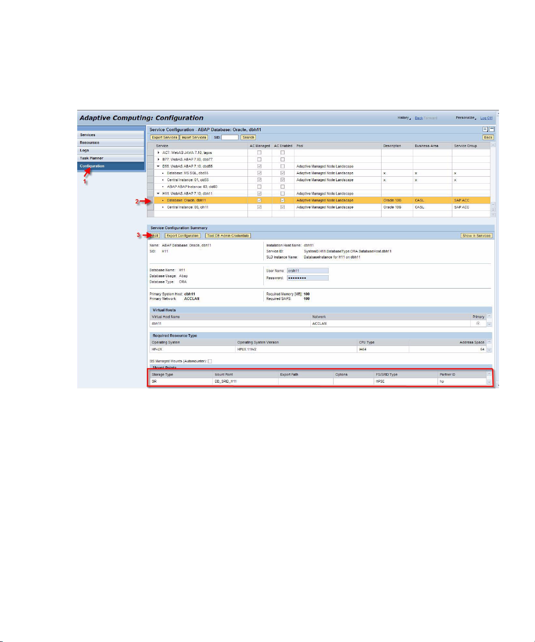
Task: Click Required Resource Type scroll-down arrow
Action: click(489, 350)
